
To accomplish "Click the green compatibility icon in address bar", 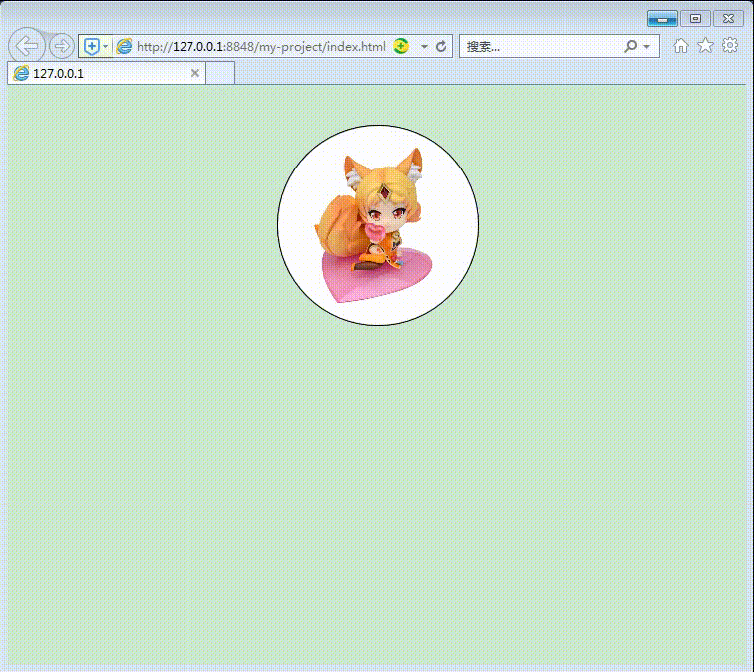I will [401, 46].
